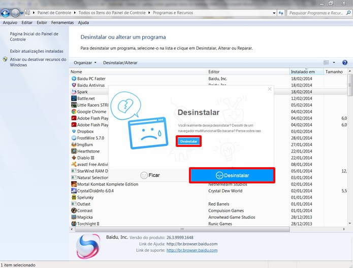353x268 pixels.
Task: Sort by the Nome column header
Action: 138,71
